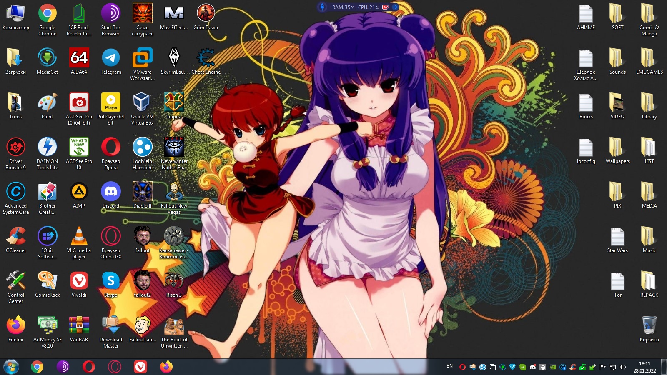Image resolution: width=667 pixels, height=375 pixels.
Task: Select the Risen 3 game icon
Action: pos(174,285)
